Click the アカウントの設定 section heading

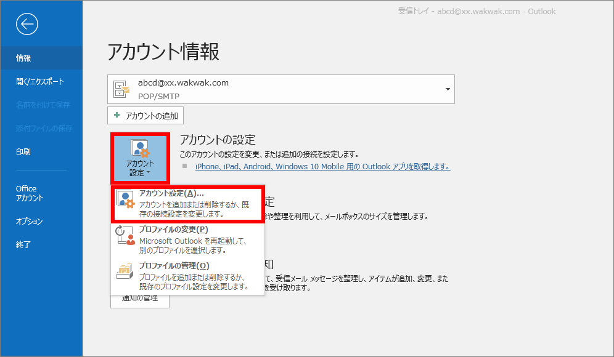(x=218, y=140)
